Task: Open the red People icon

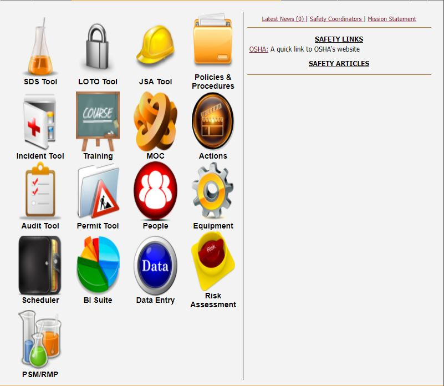Action: pos(155,190)
